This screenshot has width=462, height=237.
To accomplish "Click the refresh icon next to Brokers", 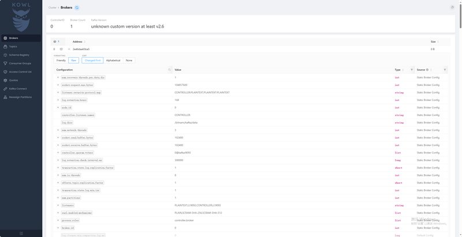I will coord(77,7).
